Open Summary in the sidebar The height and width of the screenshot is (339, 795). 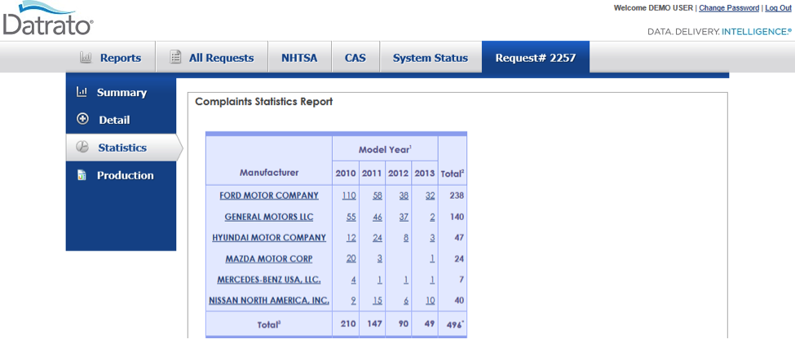point(121,93)
